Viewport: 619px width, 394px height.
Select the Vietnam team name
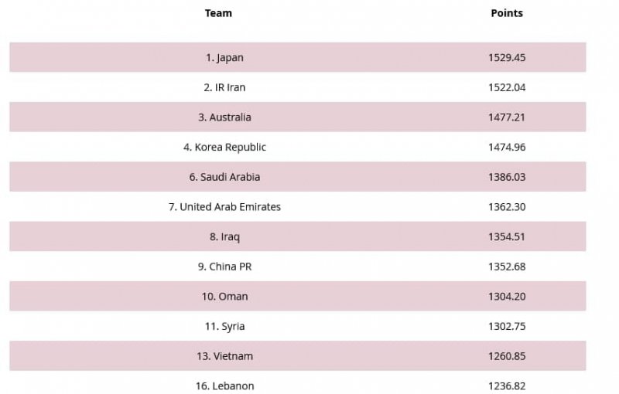coord(224,356)
